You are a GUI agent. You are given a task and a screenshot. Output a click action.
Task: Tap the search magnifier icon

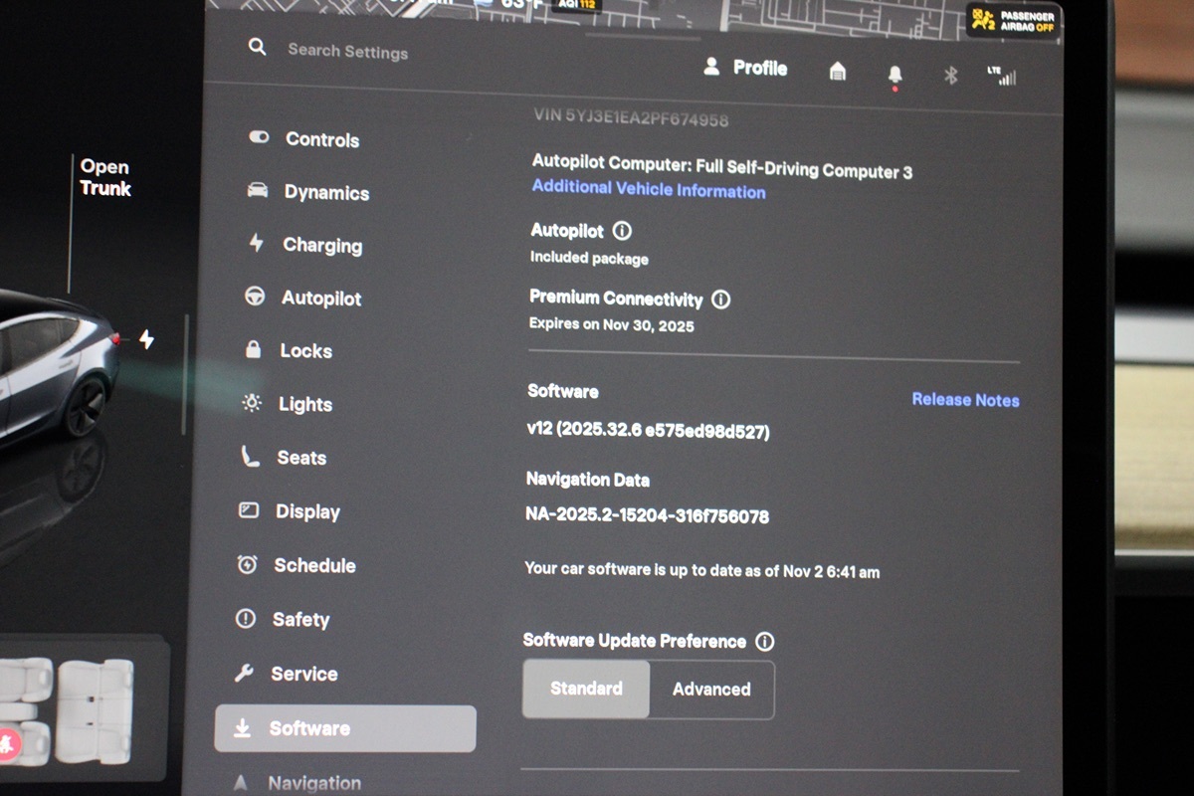pos(257,47)
